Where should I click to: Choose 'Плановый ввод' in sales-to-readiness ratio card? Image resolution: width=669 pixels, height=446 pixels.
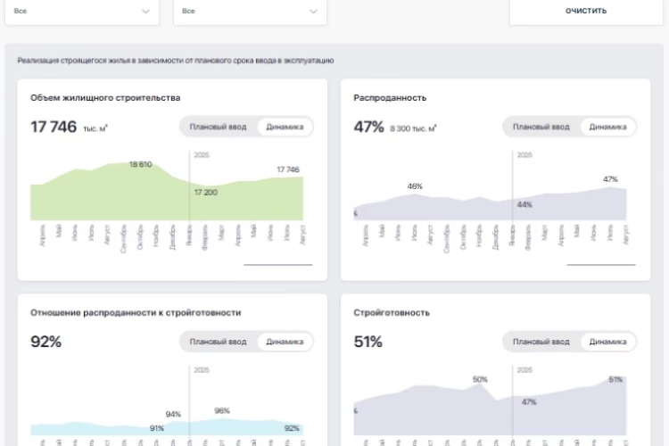click(218, 342)
